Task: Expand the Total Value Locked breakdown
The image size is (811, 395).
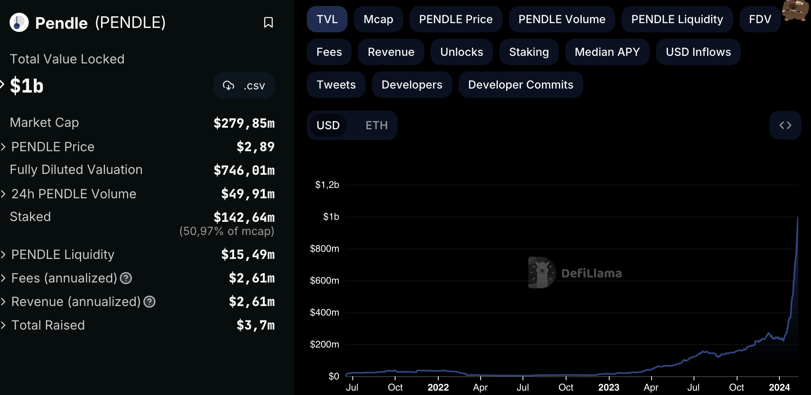Action: [2, 84]
